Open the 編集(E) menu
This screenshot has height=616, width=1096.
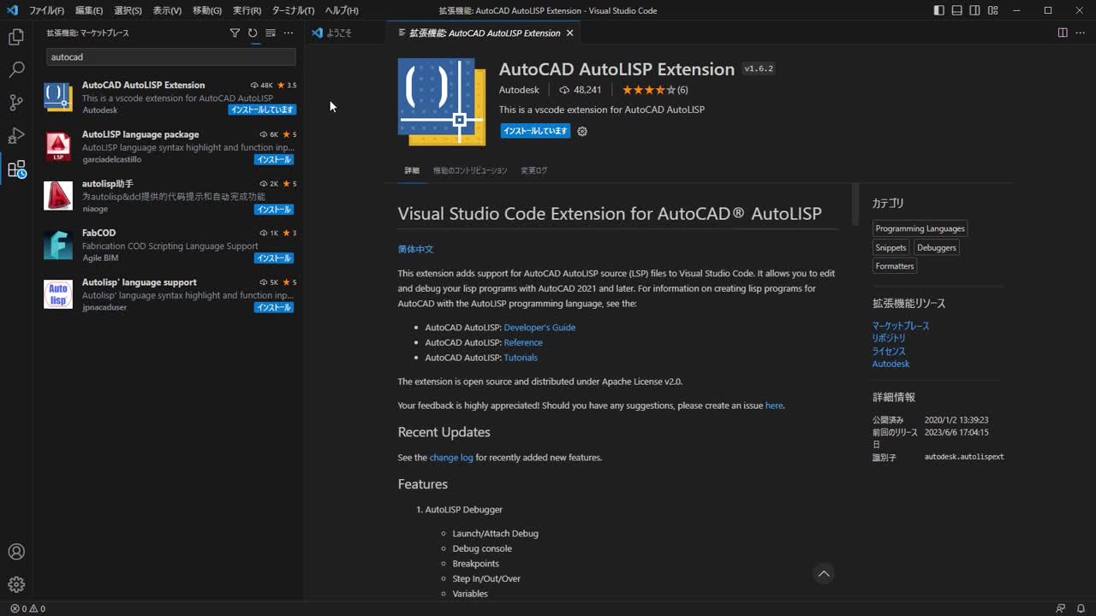[89, 10]
